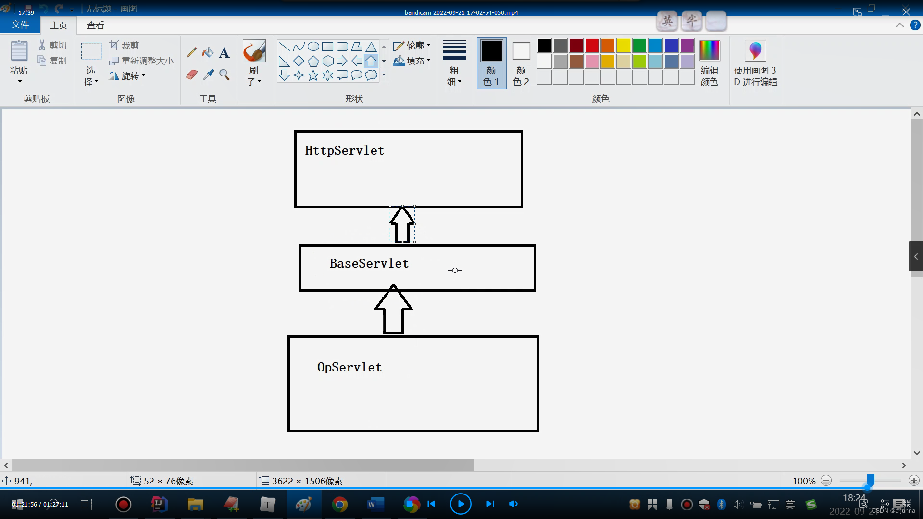Select the Color picker eyedropper tool

tap(208, 74)
